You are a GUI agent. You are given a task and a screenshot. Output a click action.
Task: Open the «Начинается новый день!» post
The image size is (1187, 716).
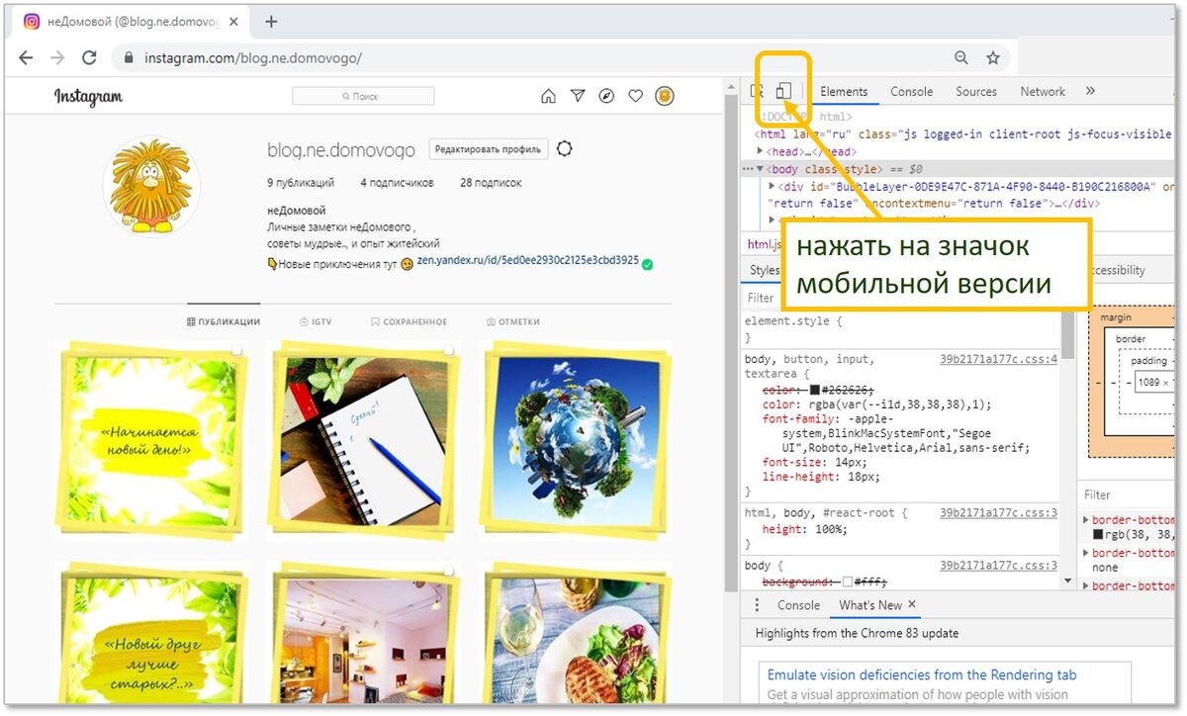click(150, 439)
